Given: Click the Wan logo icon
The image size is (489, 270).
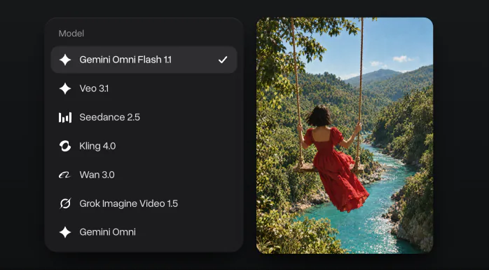Looking at the screenshot, I should point(65,175).
